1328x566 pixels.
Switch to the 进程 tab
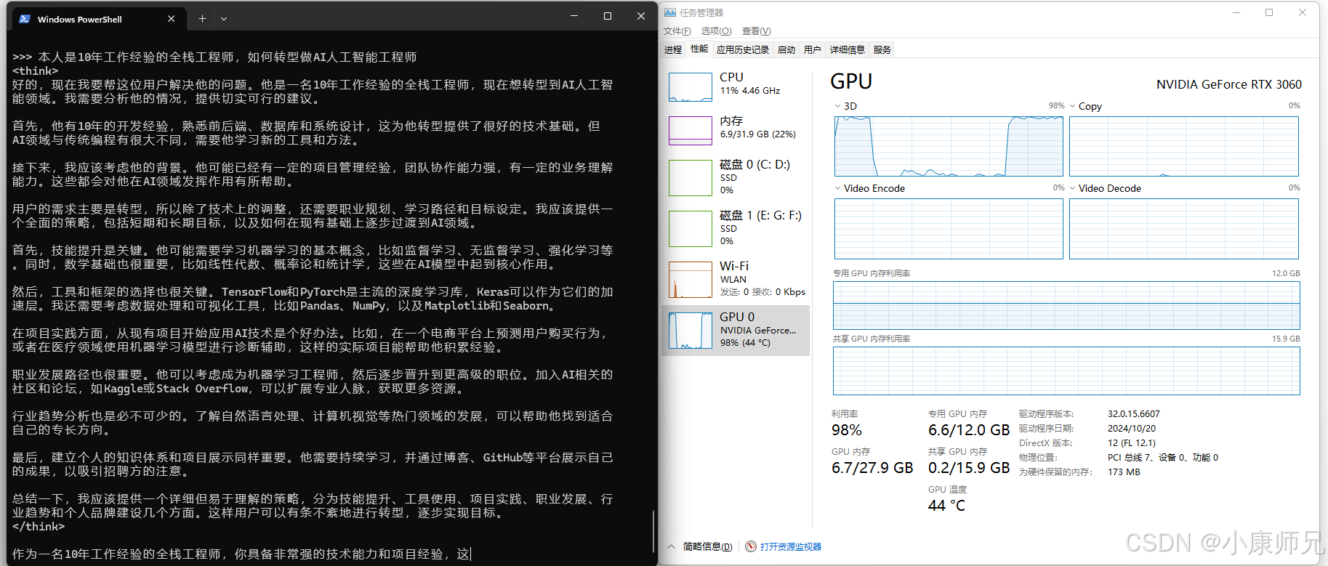[x=673, y=49]
